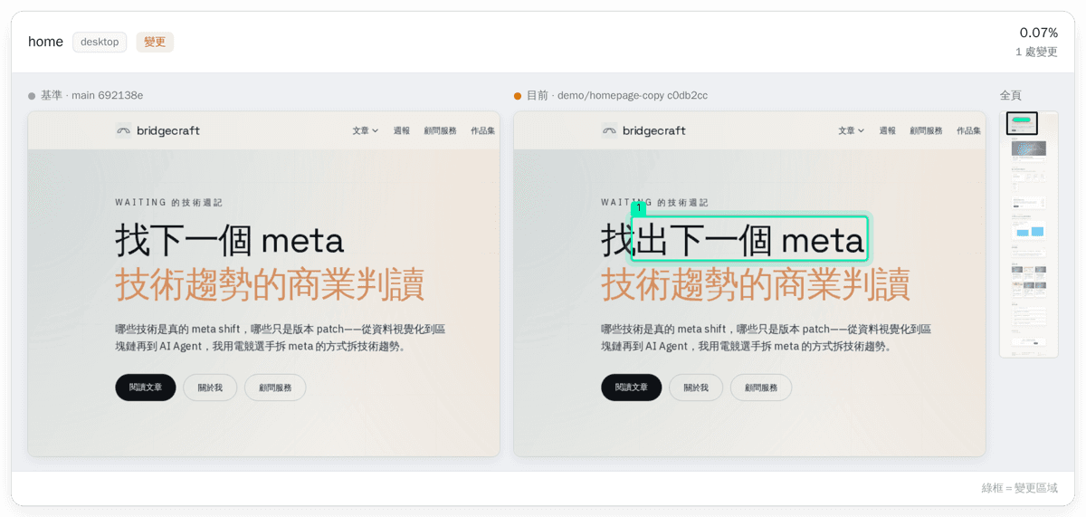Click bridgecraft logo icon in baseline screenshot

click(123, 130)
